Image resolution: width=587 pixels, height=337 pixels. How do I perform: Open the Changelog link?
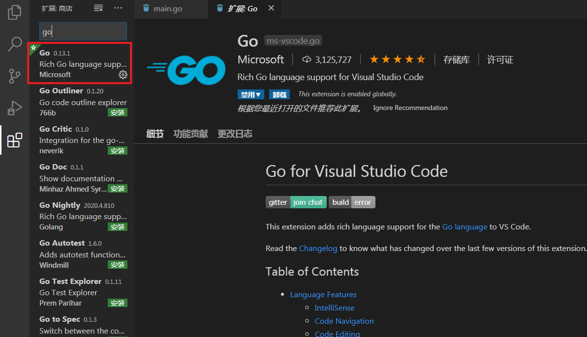(318, 249)
